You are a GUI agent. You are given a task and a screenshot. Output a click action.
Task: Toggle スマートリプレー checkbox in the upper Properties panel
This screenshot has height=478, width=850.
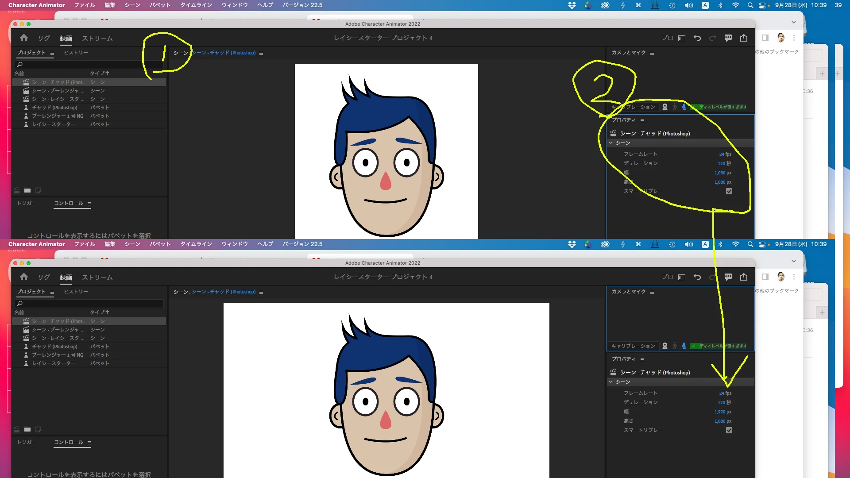[729, 191]
